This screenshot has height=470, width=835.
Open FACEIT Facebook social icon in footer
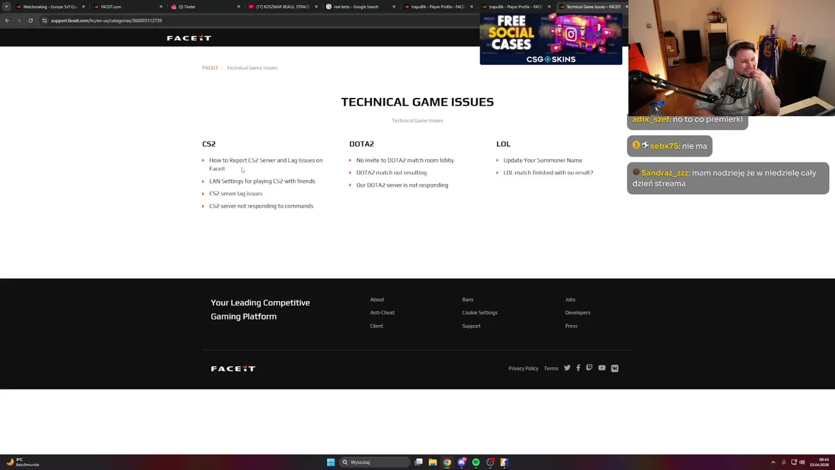(x=578, y=368)
